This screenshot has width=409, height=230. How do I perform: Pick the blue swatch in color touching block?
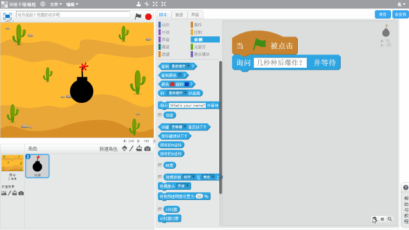(x=187, y=84)
